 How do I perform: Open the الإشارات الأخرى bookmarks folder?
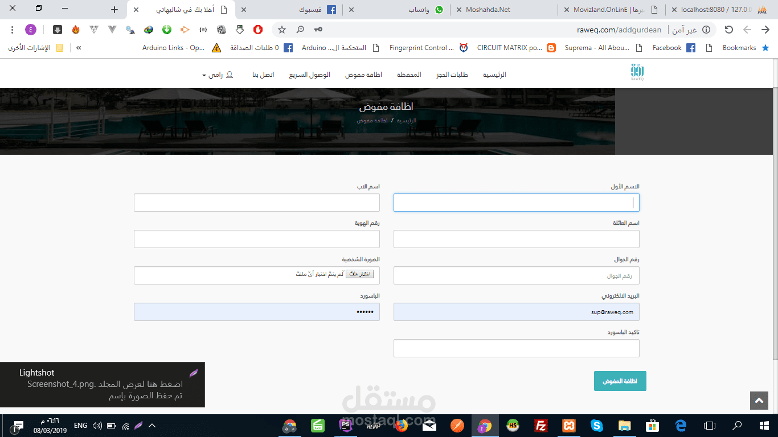[36, 48]
